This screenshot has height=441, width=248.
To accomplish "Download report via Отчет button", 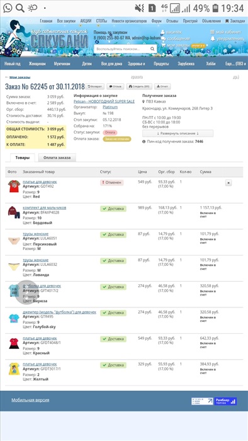I will 162,87.
